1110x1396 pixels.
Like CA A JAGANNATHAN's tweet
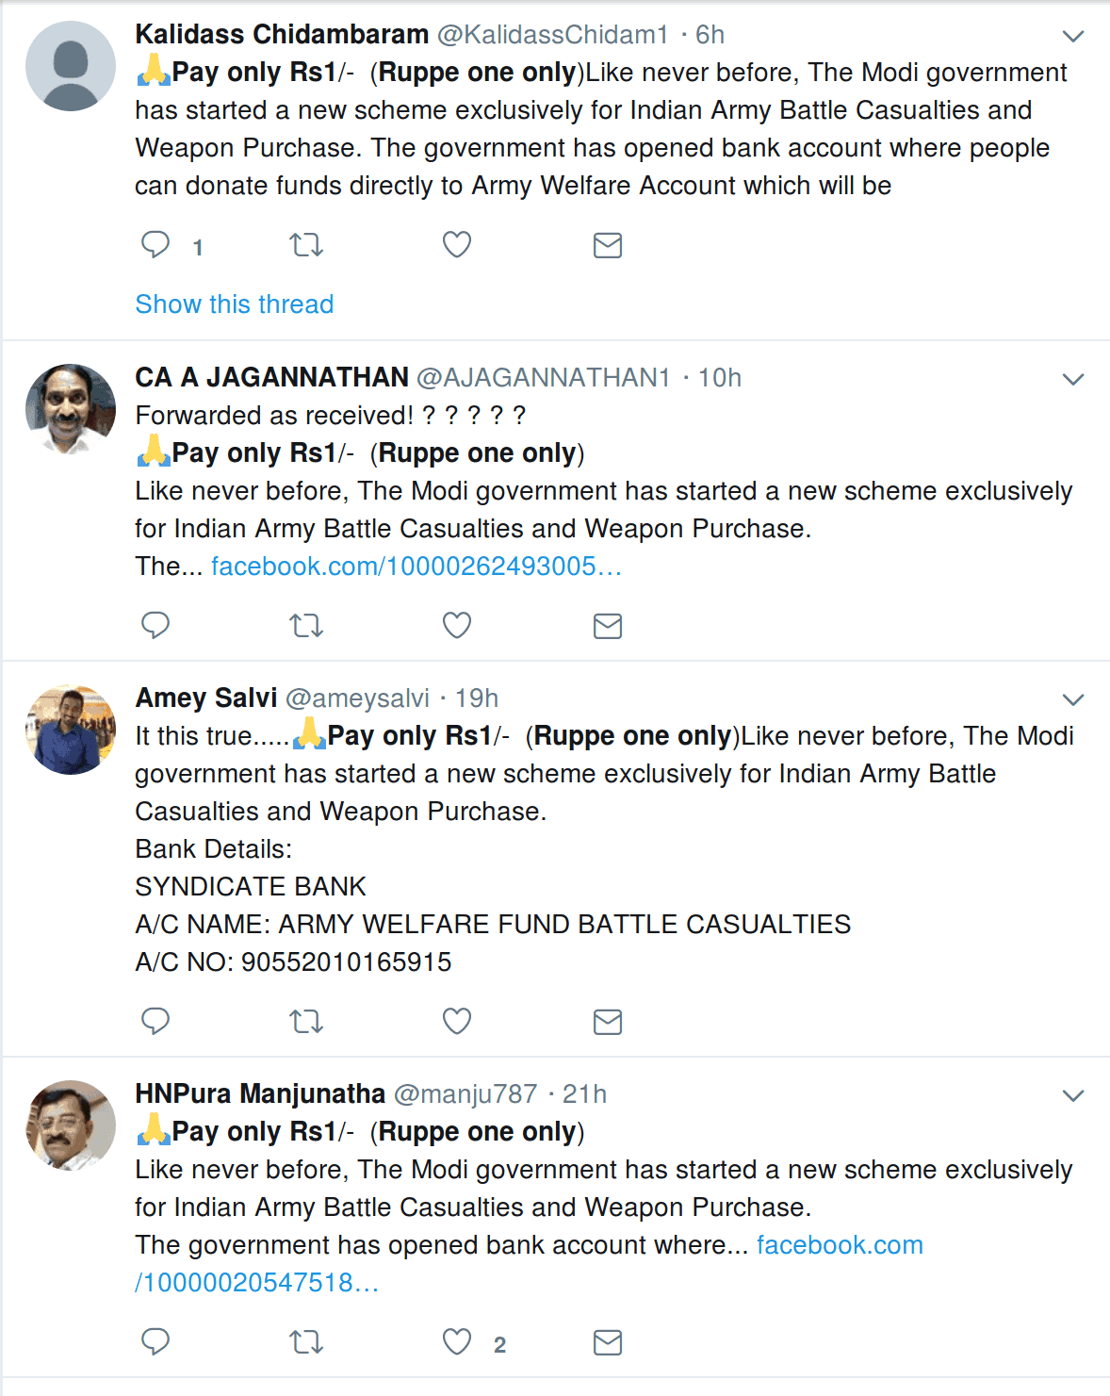click(x=457, y=625)
